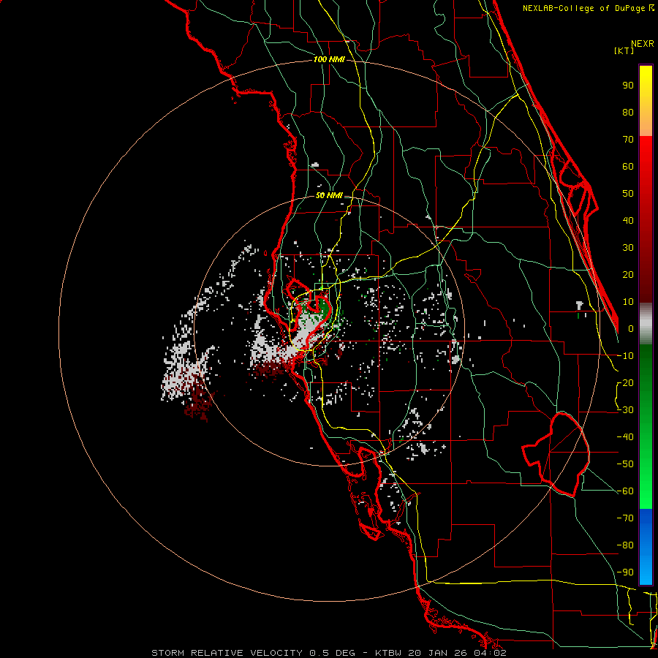Viewport: 658px width, 658px height.
Task: Click the -70 value on the velocity scale
Action: point(625,518)
